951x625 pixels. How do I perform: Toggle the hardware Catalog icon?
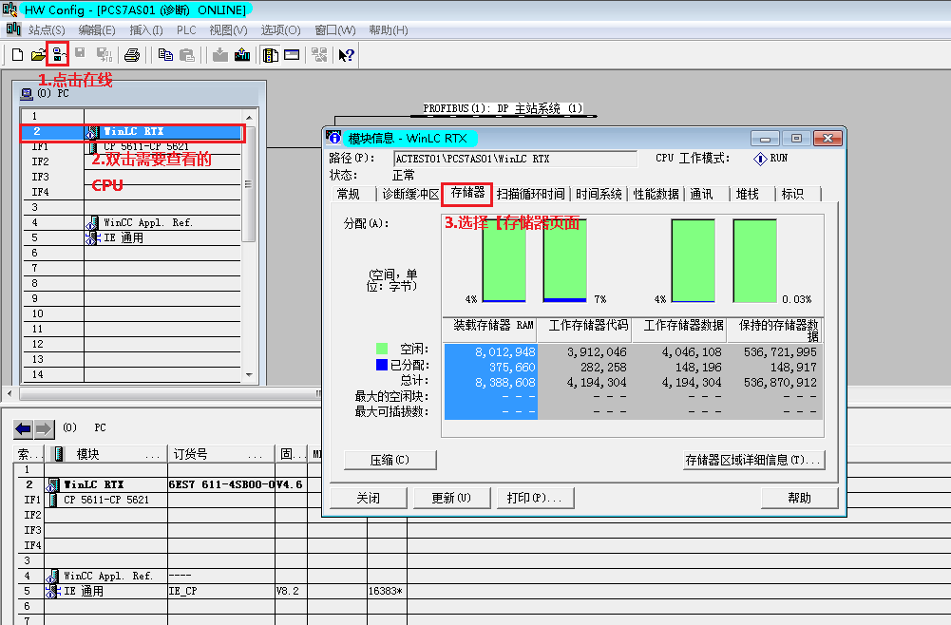(270, 55)
